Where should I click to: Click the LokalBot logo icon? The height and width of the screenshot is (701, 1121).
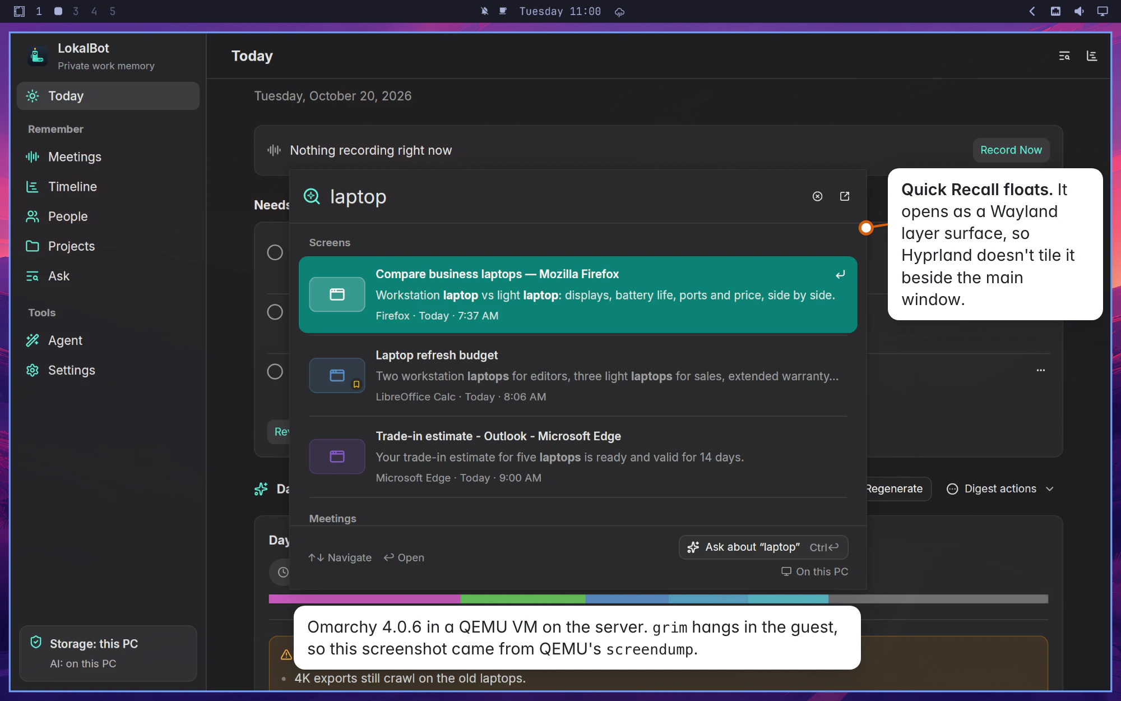pyautogui.click(x=38, y=56)
